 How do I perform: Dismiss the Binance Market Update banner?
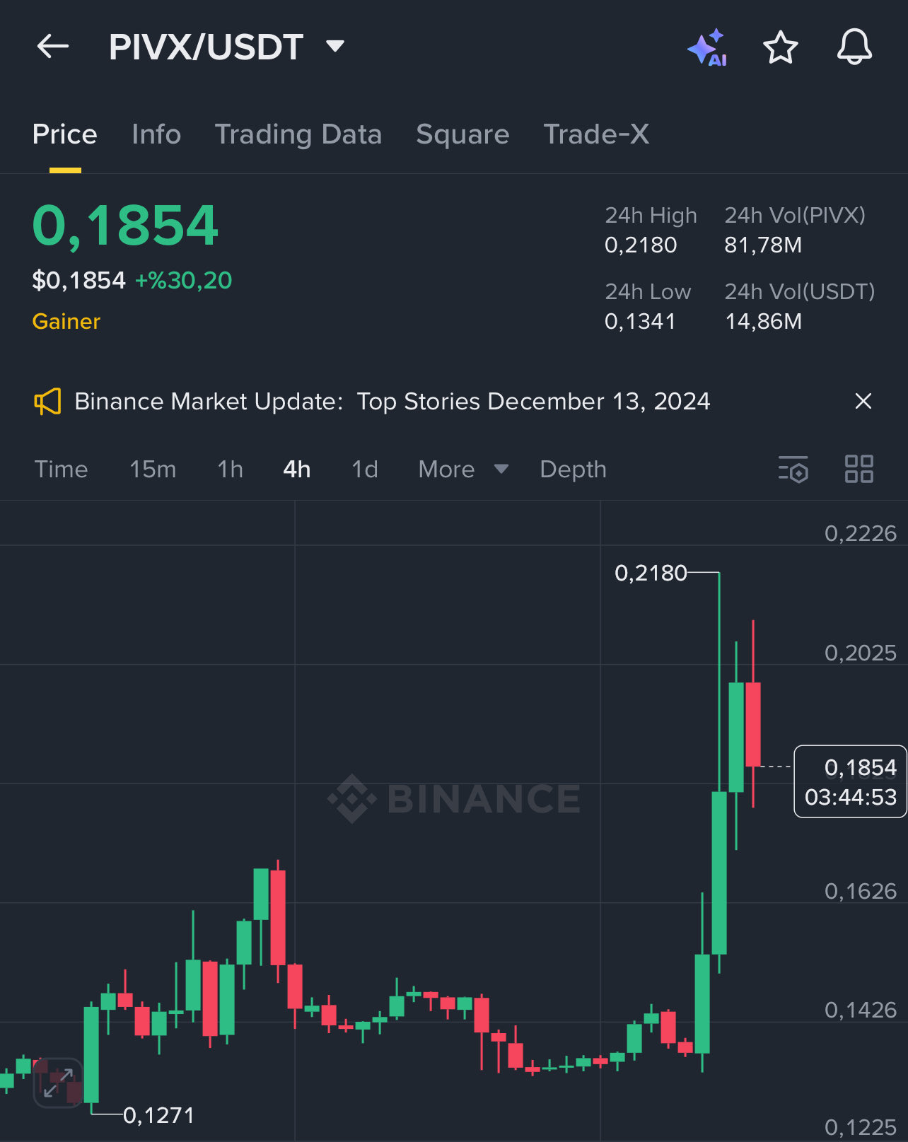pos(863,402)
